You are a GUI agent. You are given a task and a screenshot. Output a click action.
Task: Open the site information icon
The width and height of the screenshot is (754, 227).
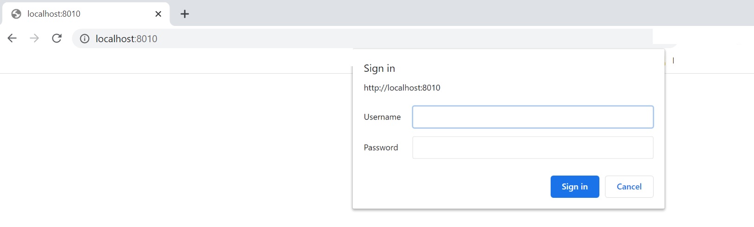(x=84, y=39)
